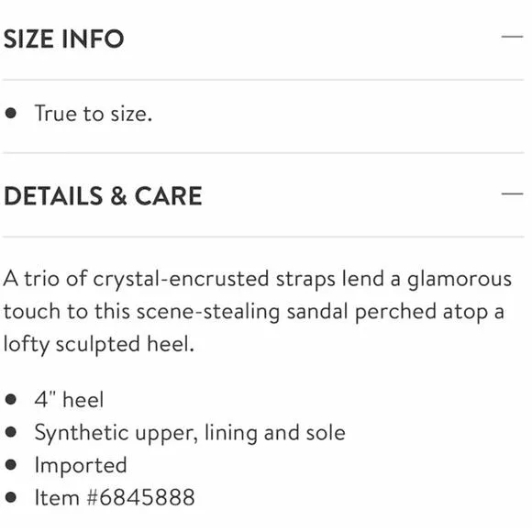Image resolution: width=532 pixels, height=532 pixels.
Task: Click the bullet before Synthetic upper
Action: click(x=11, y=432)
